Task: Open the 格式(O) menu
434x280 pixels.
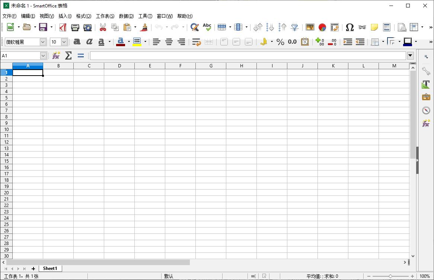Action: tap(84, 16)
